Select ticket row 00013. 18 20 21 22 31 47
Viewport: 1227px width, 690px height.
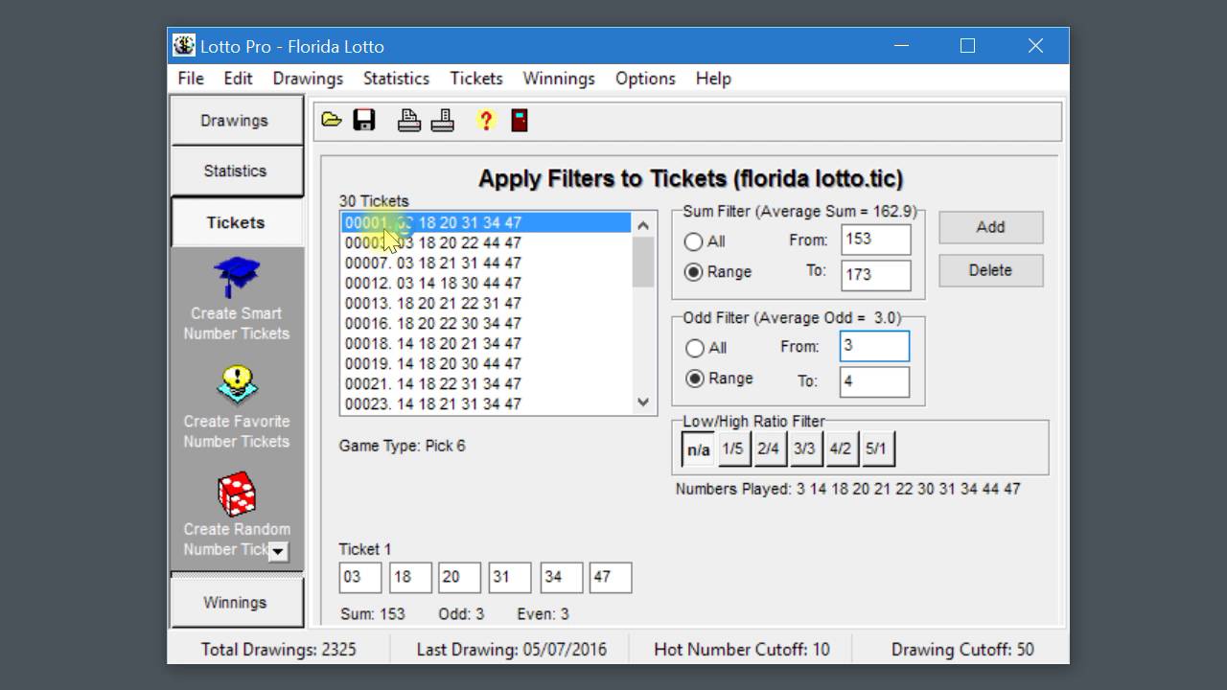(486, 303)
